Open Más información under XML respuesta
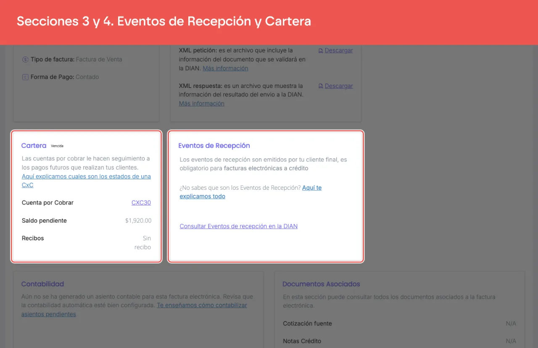 coord(202,104)
